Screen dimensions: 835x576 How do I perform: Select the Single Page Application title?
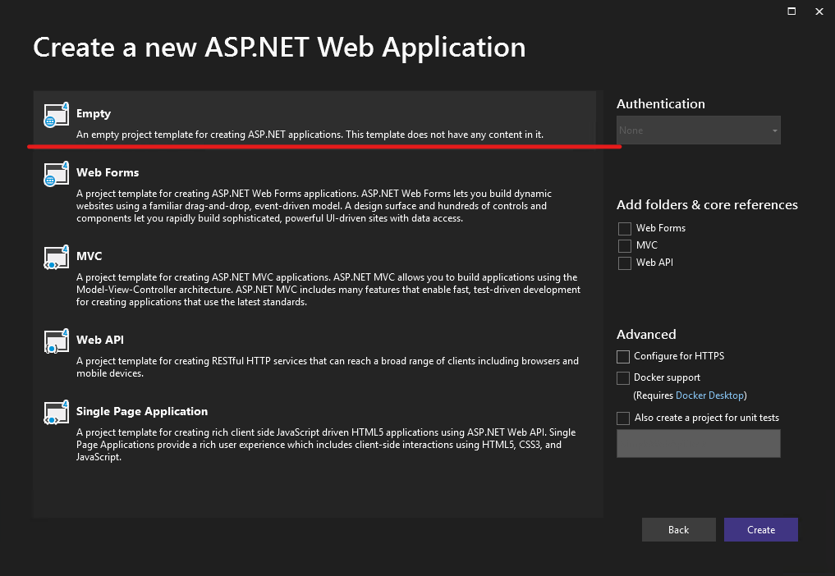click(142, 411)
